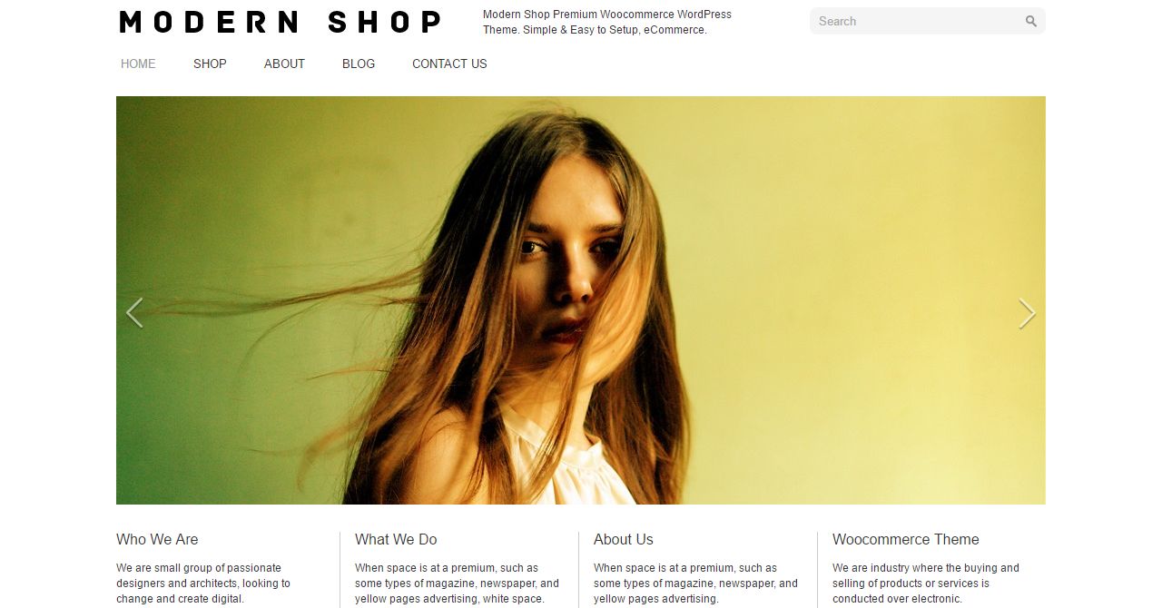Click the site tagline description text
The height and width of the screenshot is (608, 1162).
(x=607, y=22)
